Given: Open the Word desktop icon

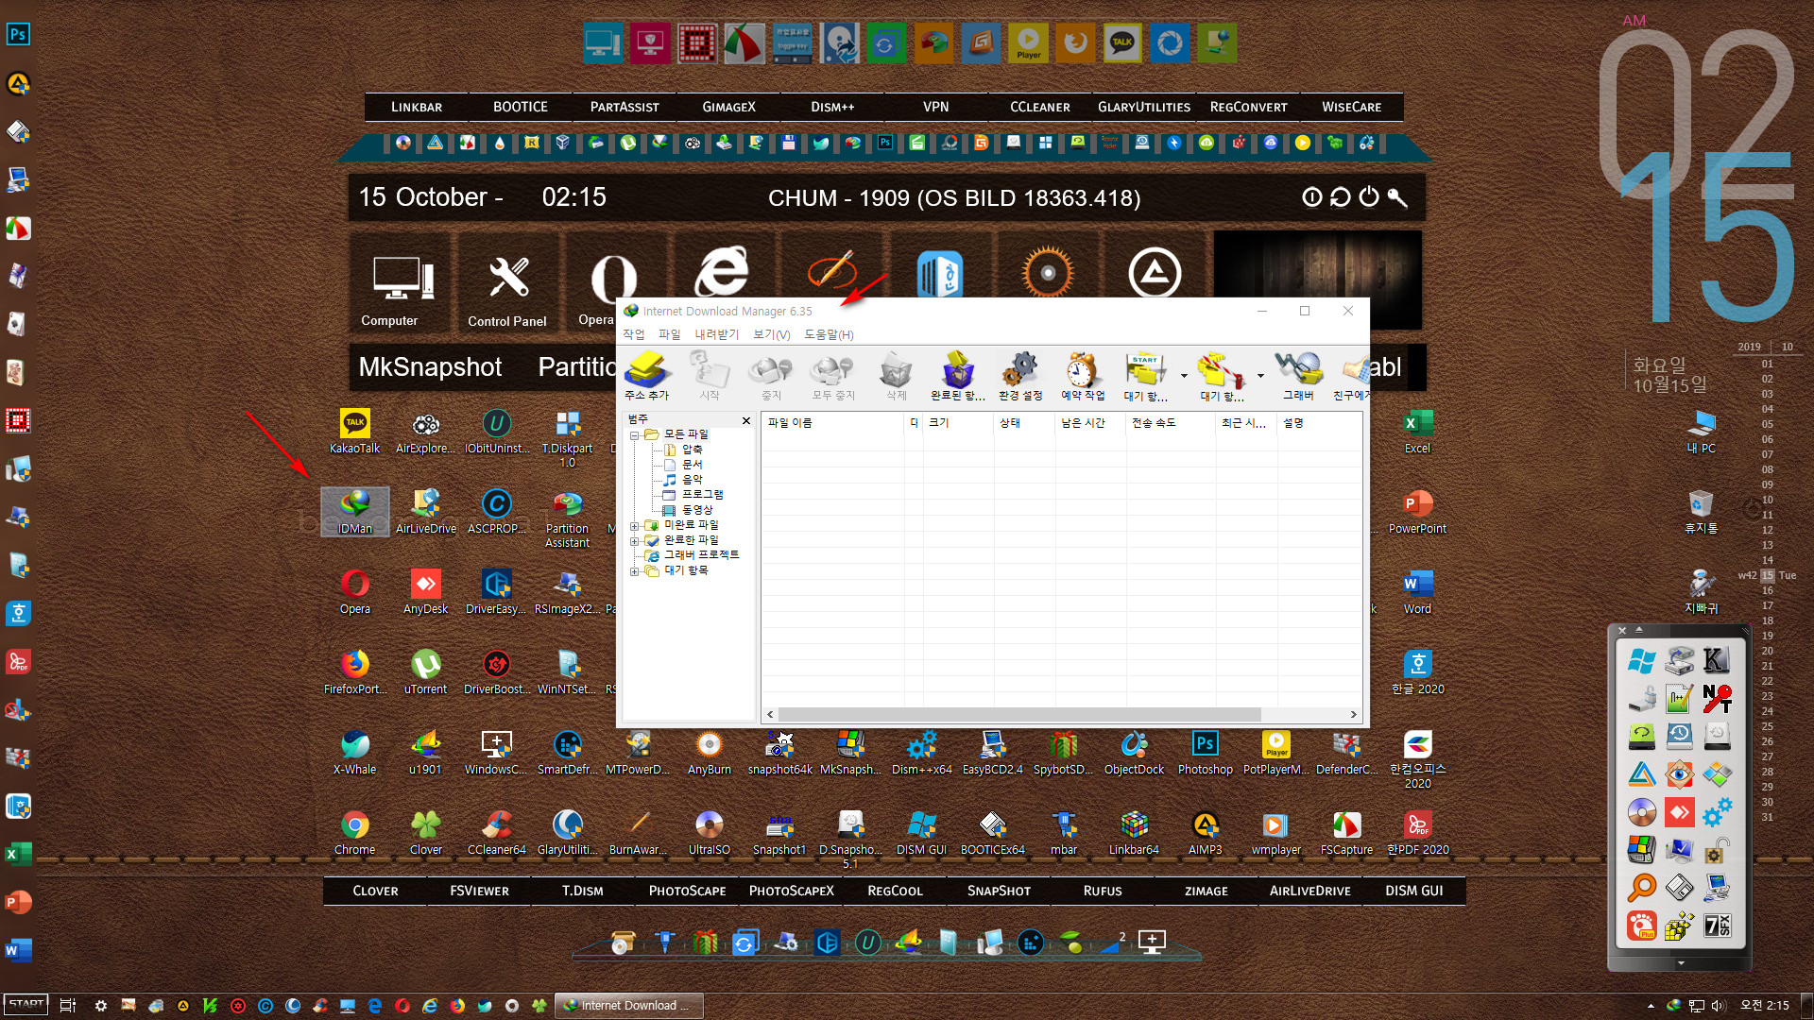Looking at the screenshot, I should pos(1418,592).
